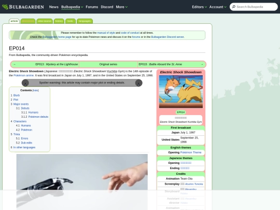Open the Bulbagarden Discord server link
Image resolution: width=280 pixels, height=210 pixels.
pyautogui.click(x=167, y=37)
